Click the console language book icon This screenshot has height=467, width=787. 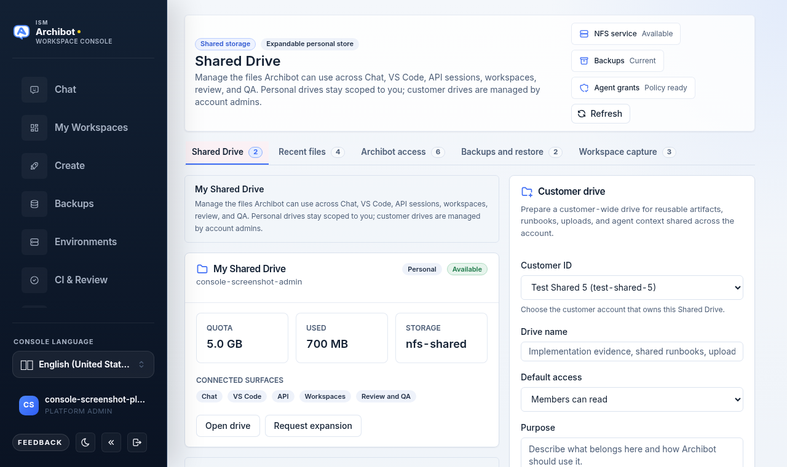26,365
